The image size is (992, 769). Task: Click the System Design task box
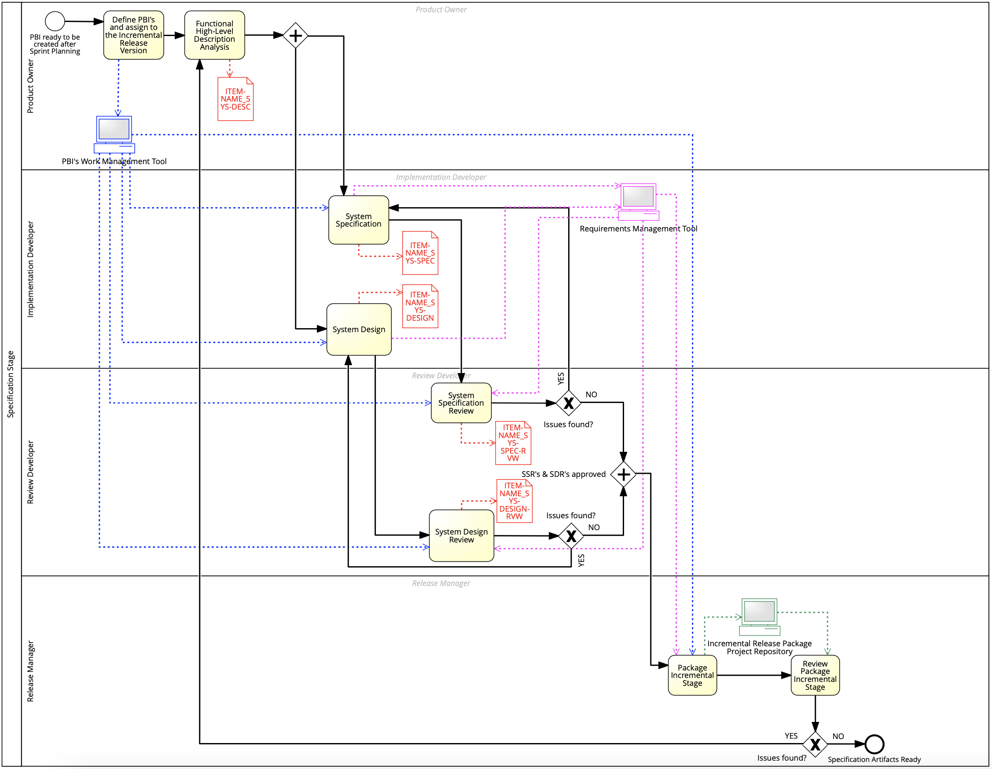coord(359,329)
